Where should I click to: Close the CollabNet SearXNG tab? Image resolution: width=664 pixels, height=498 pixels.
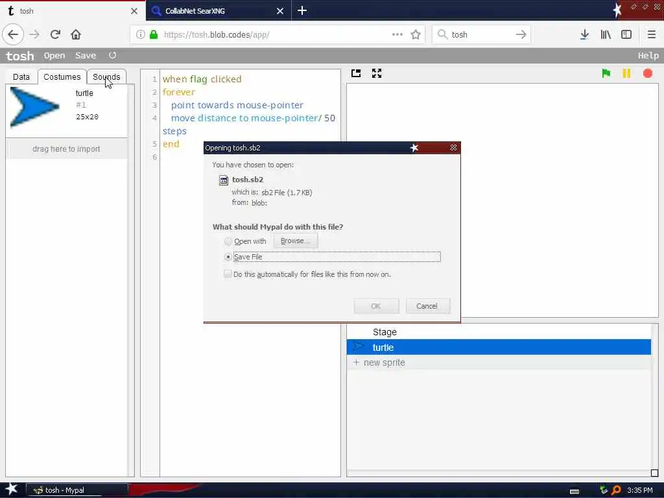coord(280,11)
